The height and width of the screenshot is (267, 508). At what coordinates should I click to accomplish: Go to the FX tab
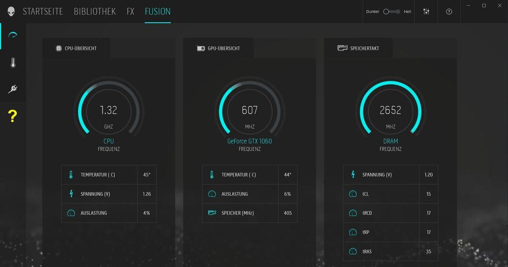(131, 11)
